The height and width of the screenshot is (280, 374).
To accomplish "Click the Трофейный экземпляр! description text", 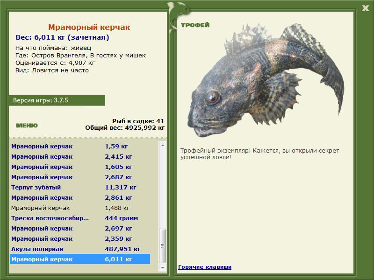I will click(x=259, y=154).
